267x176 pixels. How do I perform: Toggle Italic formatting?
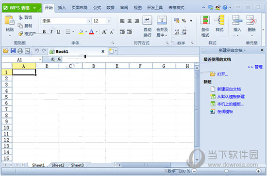coord(51,32)
